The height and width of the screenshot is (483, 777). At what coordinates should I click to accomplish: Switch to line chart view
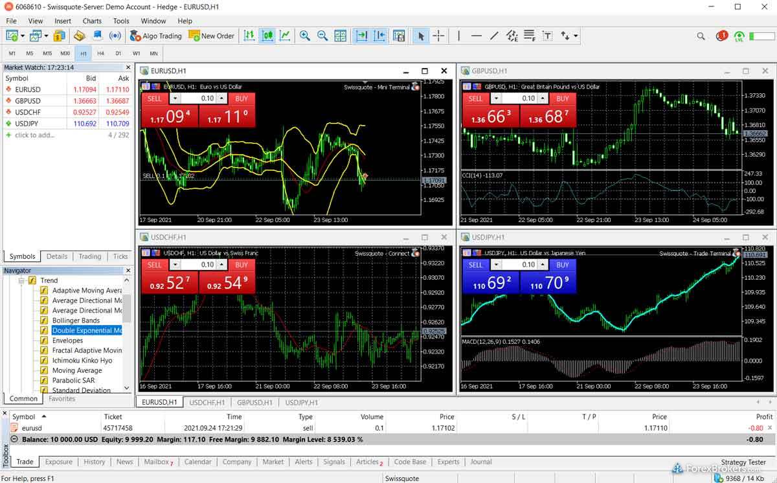284,36
